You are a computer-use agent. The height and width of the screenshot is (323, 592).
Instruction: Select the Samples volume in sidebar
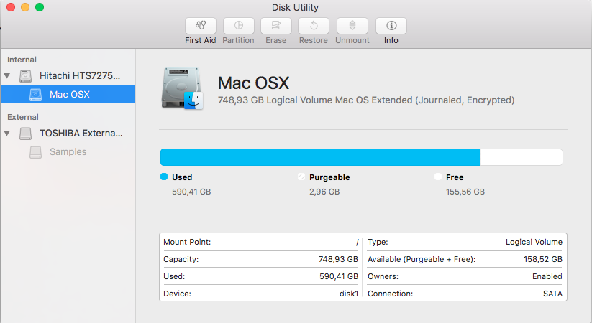coord(68,151)
